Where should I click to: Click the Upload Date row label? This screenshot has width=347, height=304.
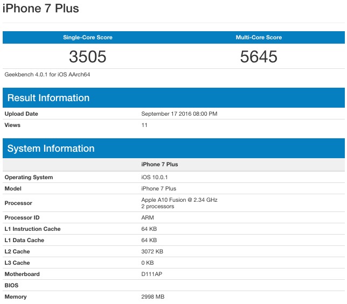coord(22,114)
